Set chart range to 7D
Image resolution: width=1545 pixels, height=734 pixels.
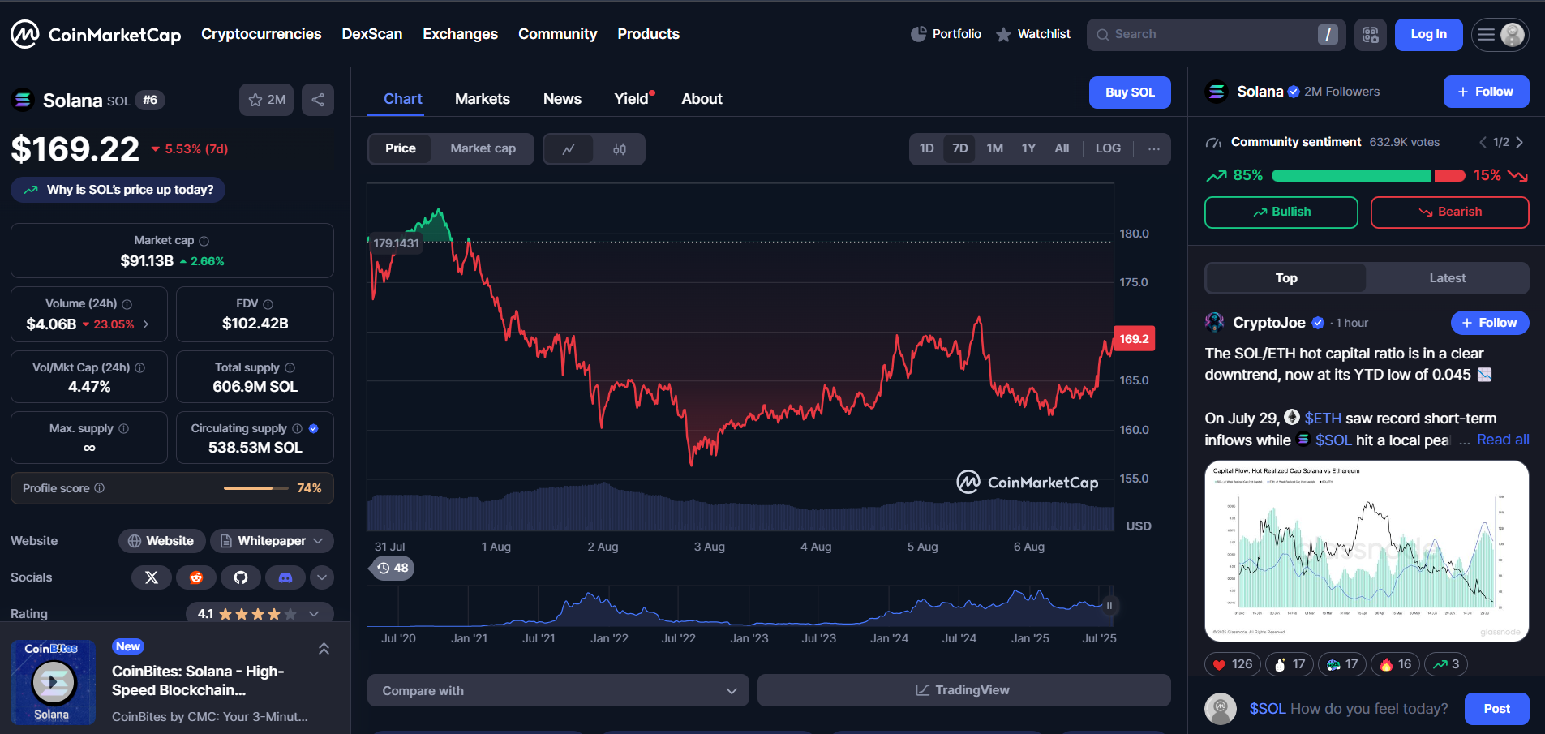click(x=960, y=148)
